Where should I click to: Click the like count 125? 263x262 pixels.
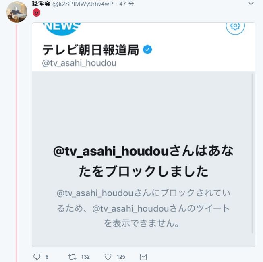pos(121,257)
